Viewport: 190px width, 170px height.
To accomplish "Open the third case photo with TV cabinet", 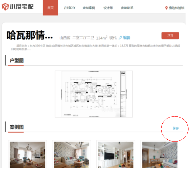I will pos(115,154).
